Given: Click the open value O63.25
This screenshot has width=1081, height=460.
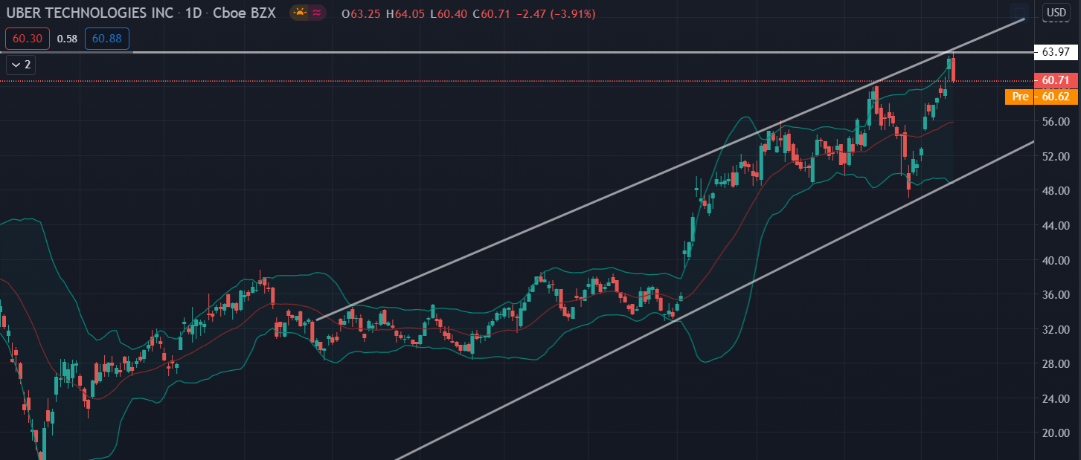Looking at the screenshot, I should [x=360, y=14].
